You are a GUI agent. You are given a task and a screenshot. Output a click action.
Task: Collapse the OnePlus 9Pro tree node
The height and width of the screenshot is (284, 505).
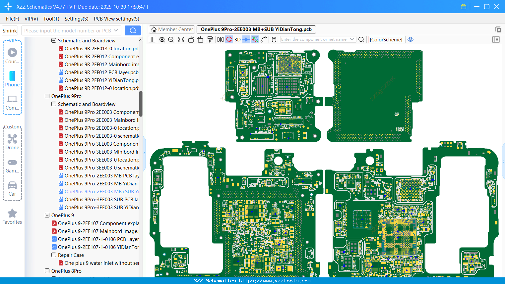click(47, 96)
